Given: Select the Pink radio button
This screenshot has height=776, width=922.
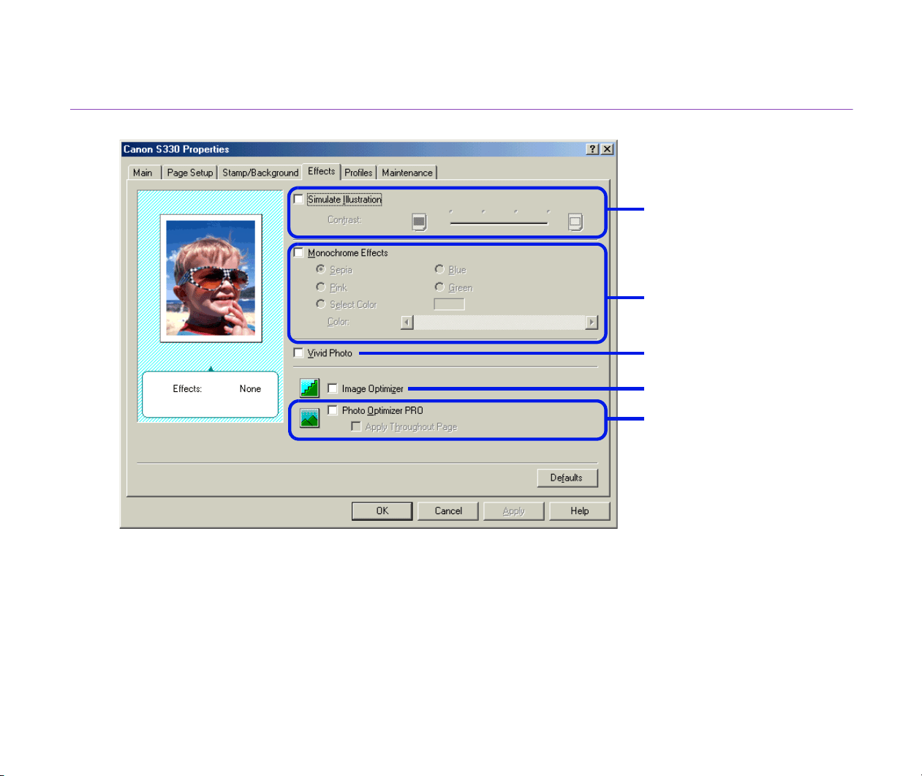Looking at the screenshot, I should point(320,287).
